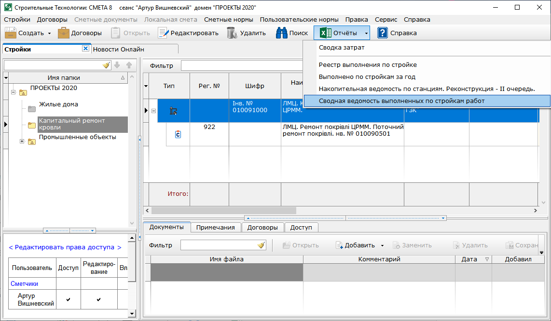The width and height of the screenshot is (551, 321).
Task: Close the Стройки tab with X
Action: [85, 49]
